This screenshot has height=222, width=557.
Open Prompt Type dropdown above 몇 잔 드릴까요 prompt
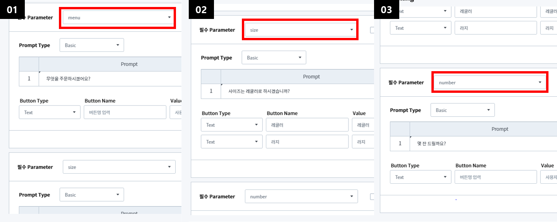click(x=462, y=110)
